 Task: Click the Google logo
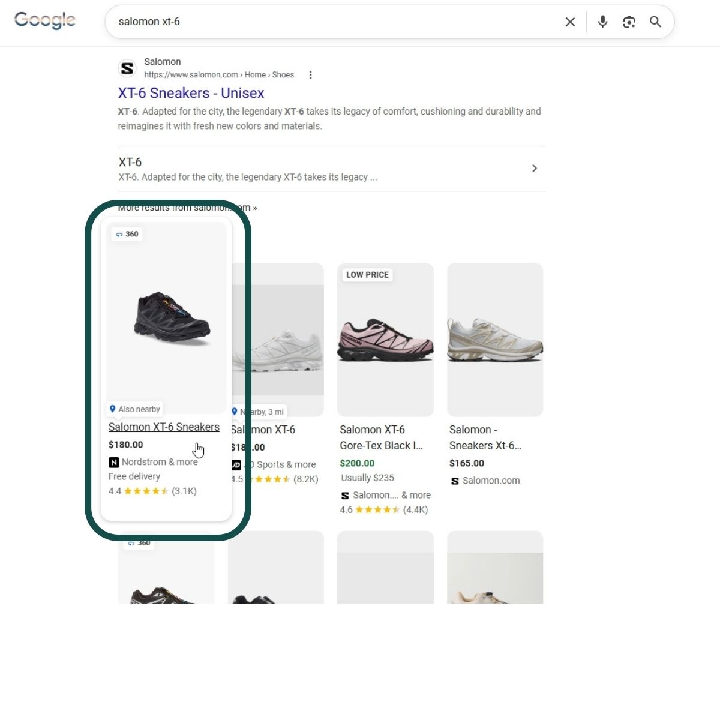tap(45, 20)
